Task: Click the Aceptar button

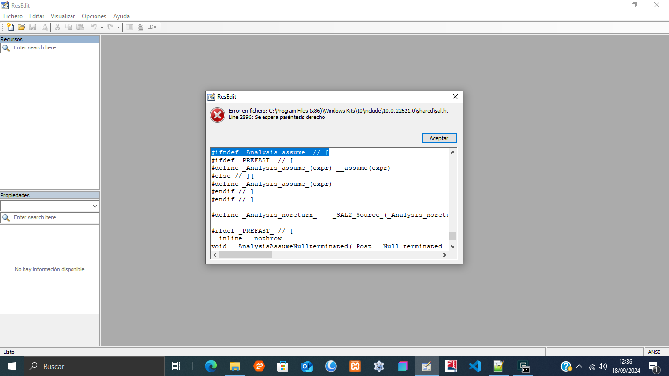Action: pyautogui.click(x=439, y=138)
